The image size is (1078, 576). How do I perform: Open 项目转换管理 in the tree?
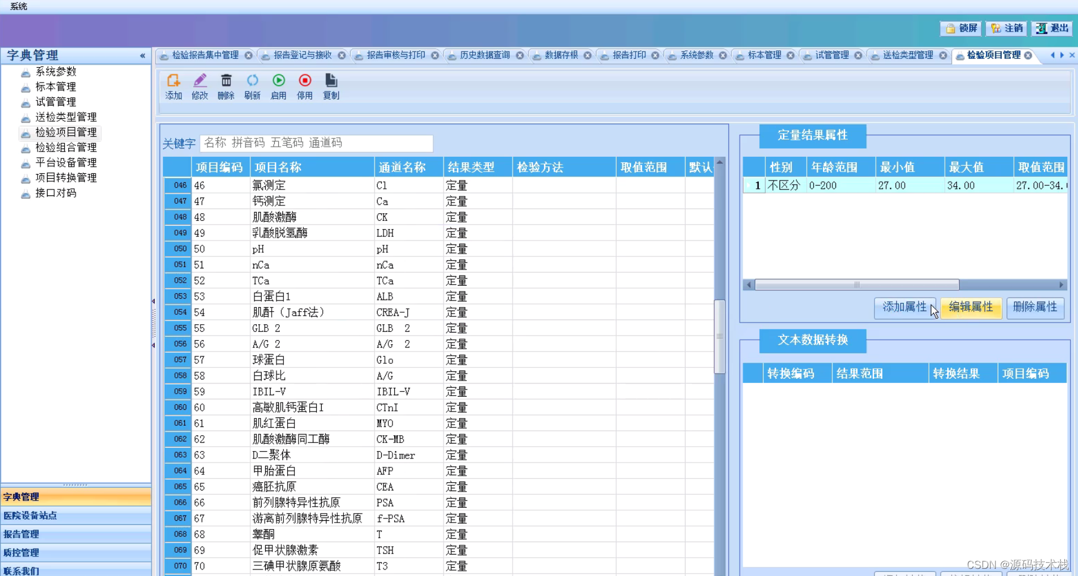(65, 178)
